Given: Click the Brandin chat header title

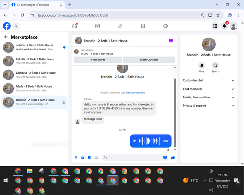Looking at the screenshot, I should tap(105, 41).
